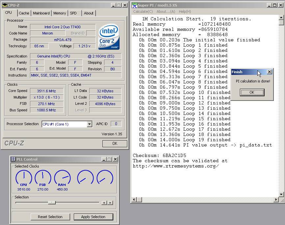285x225 pixels.
Task: Open the Calculate menu in Super PI
Action: click(143, 11)
